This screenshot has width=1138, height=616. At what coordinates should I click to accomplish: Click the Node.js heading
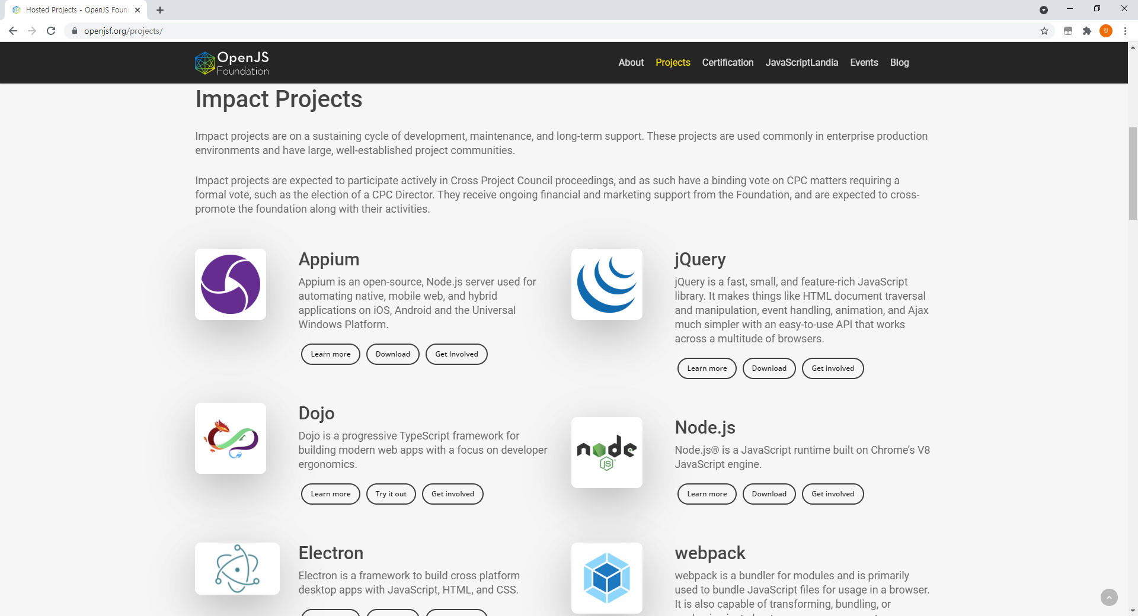pos(705,428)
